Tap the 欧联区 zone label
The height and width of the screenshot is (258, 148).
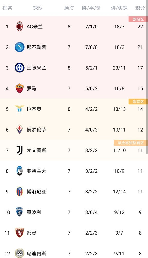(x=138, y=101)
